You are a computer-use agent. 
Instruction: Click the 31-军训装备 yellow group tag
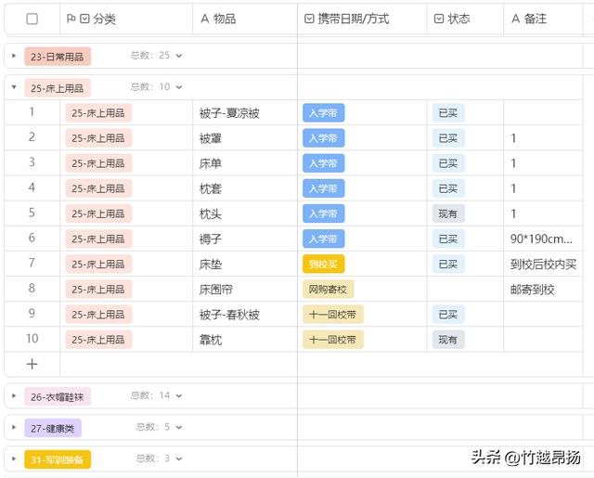click(x=58, y=459)
